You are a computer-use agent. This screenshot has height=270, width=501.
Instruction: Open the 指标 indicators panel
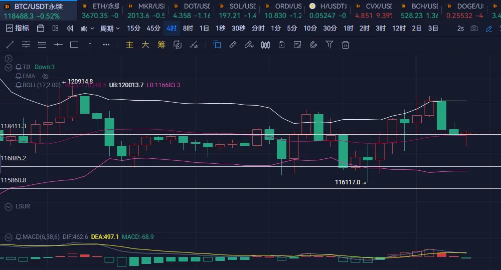coord(18,29)
